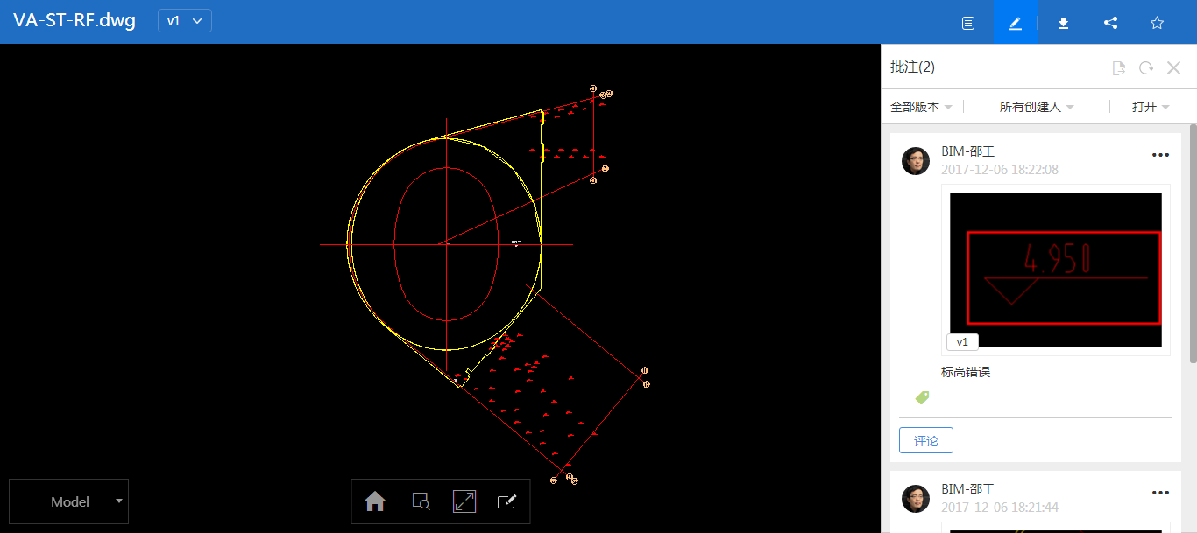Download the VA-ST-RF.dwg file
The height and width of the screenshot is (533, 1197).
(x=1063, y=23)
